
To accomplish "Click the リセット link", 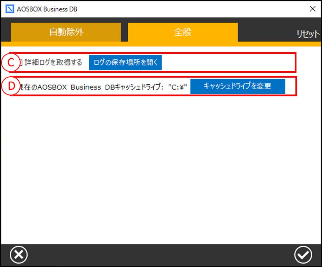I will (309, 34).
